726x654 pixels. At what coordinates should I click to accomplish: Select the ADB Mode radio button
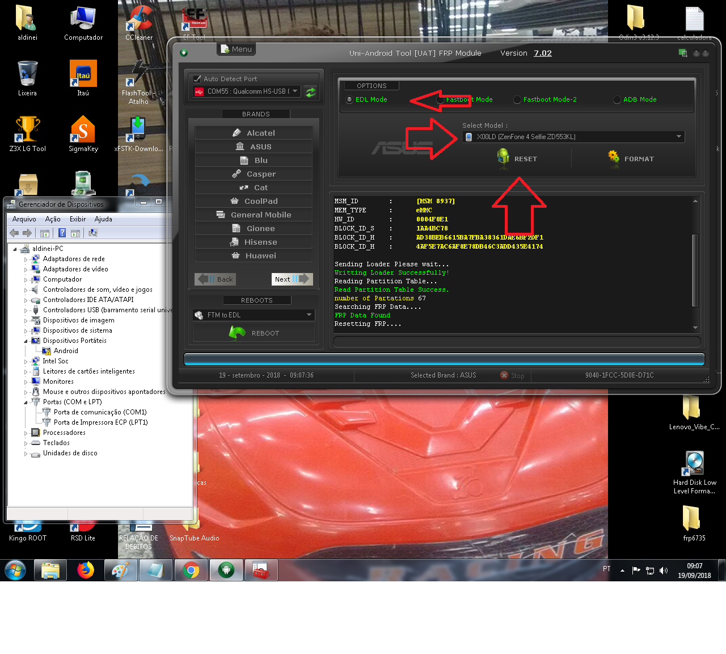[617, 100]
